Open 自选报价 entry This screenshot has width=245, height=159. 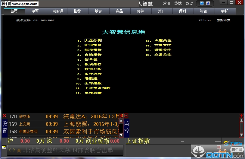(x=93, y=55)
